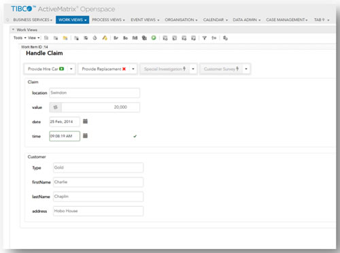The image size is (340, 253).
Task: Click the TIBCO ActiveMatrix Openspace logo
Action: pyautogui.click(x=63, y=9)
